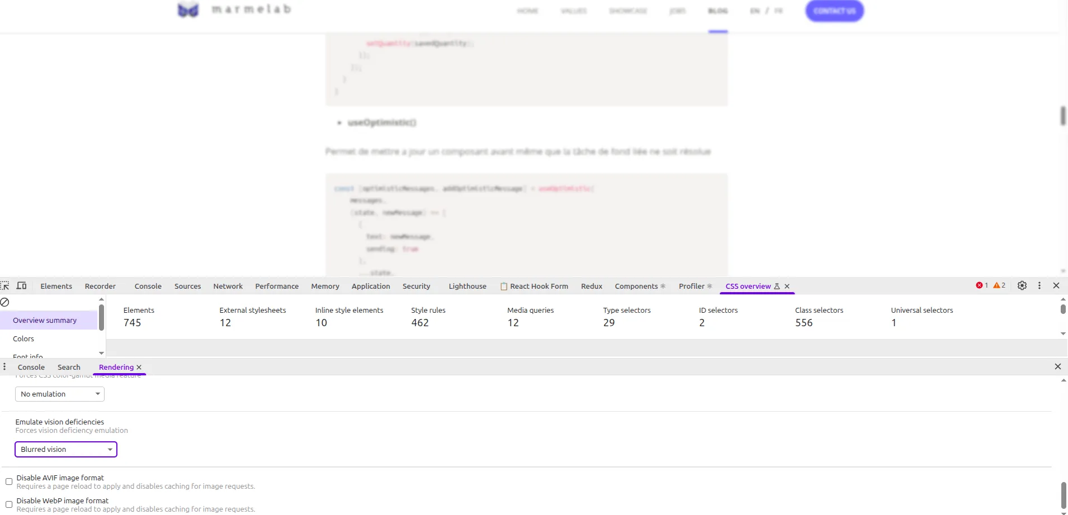The width and height of the screenshot is (1068, 515).
Task: Switch to the Network tab
Action: 228,286
